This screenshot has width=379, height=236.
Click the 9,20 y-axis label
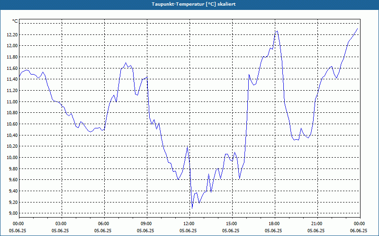point(14,202)
